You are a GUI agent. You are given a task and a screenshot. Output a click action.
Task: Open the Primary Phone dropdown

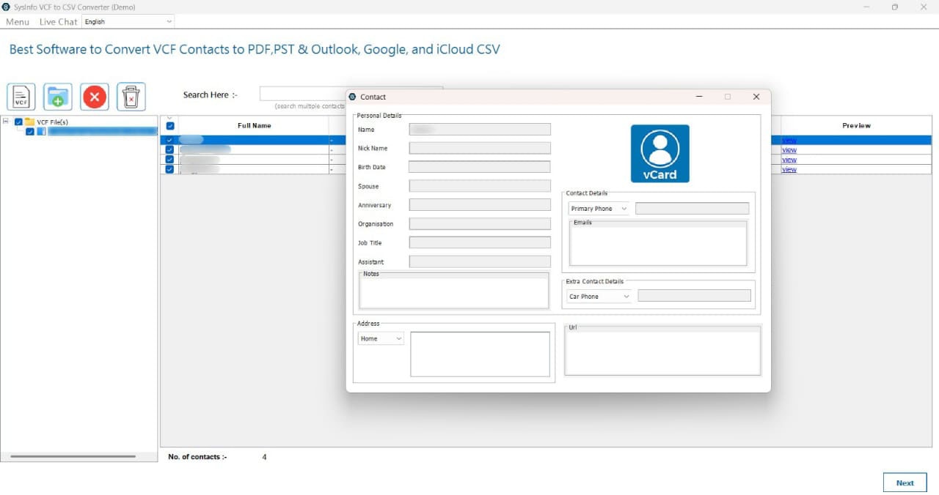(599, 209)
